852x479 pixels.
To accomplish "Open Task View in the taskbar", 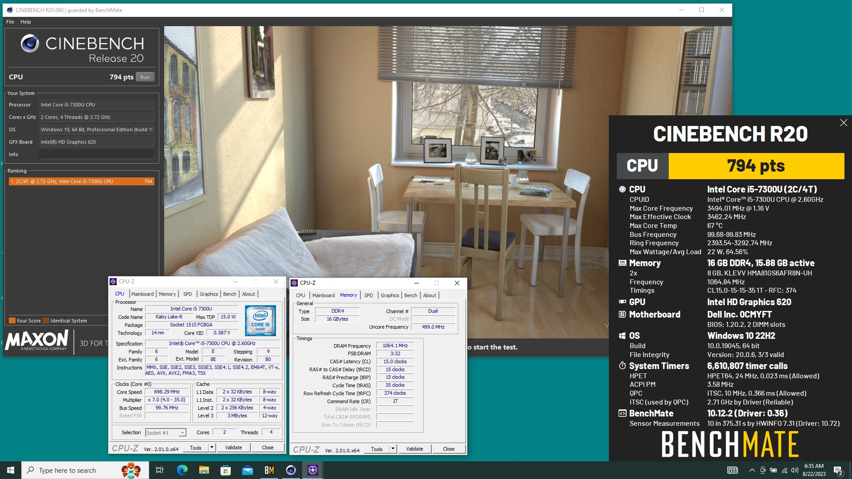I will point(160,470).
